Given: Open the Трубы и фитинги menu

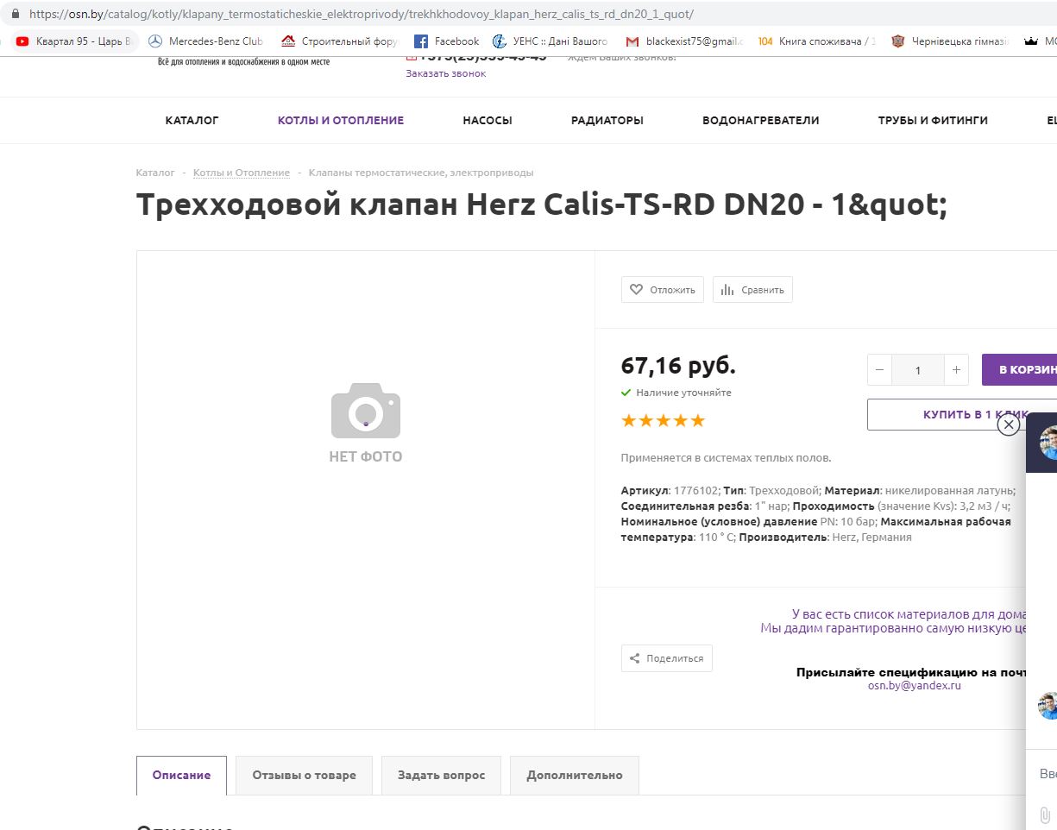Looking at the screenshot, I should 933,121.
